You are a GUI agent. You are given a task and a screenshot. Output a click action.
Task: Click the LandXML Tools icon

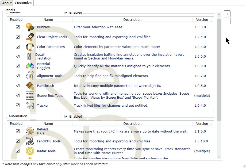(x=30, y=141)
